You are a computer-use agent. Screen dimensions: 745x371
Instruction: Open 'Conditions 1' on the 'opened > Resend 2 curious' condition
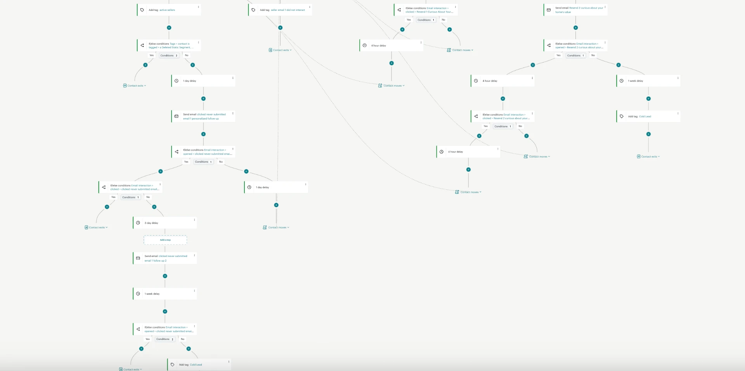coord(575,55)
